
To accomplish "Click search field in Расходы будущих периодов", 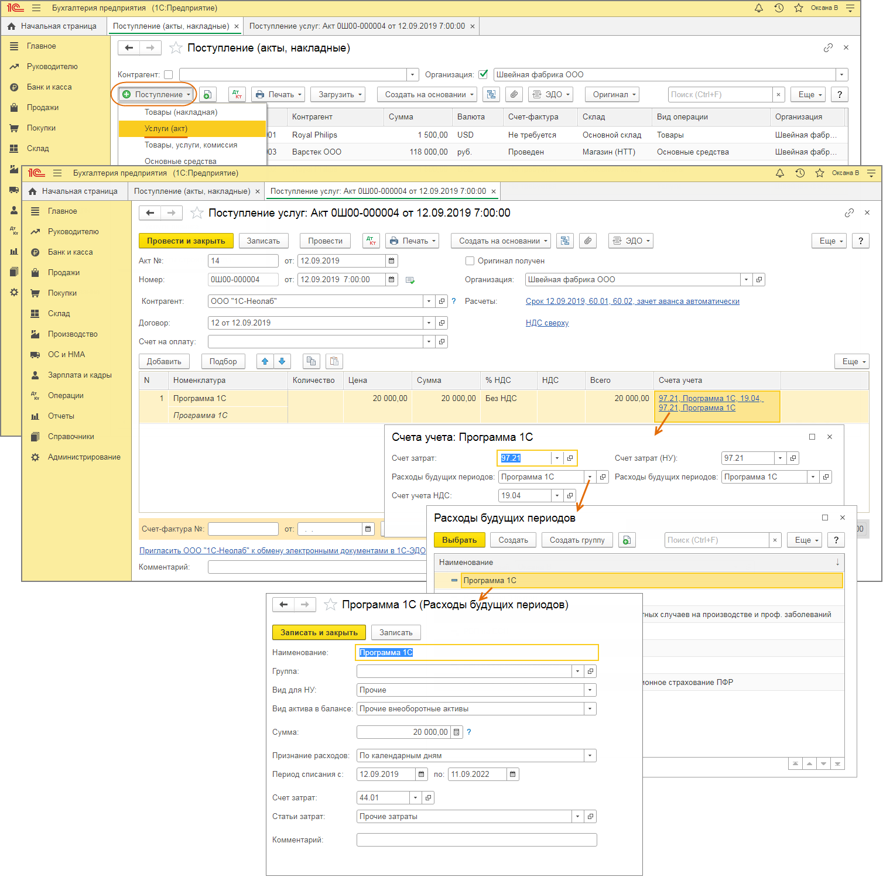I will (717, 540).
